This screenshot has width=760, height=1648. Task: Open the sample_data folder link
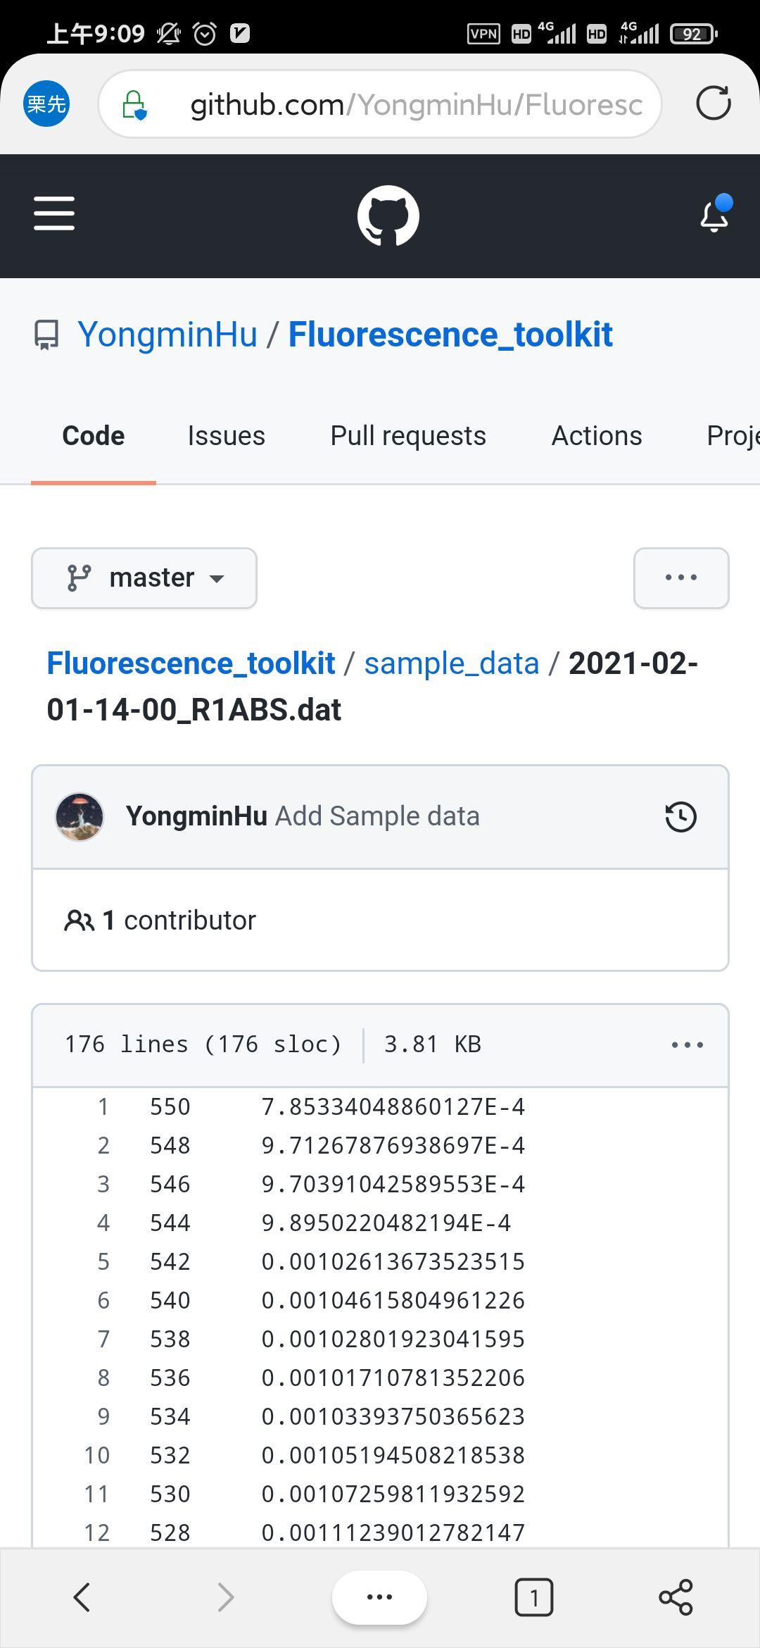pyautogui.click(x=451, y=663)
